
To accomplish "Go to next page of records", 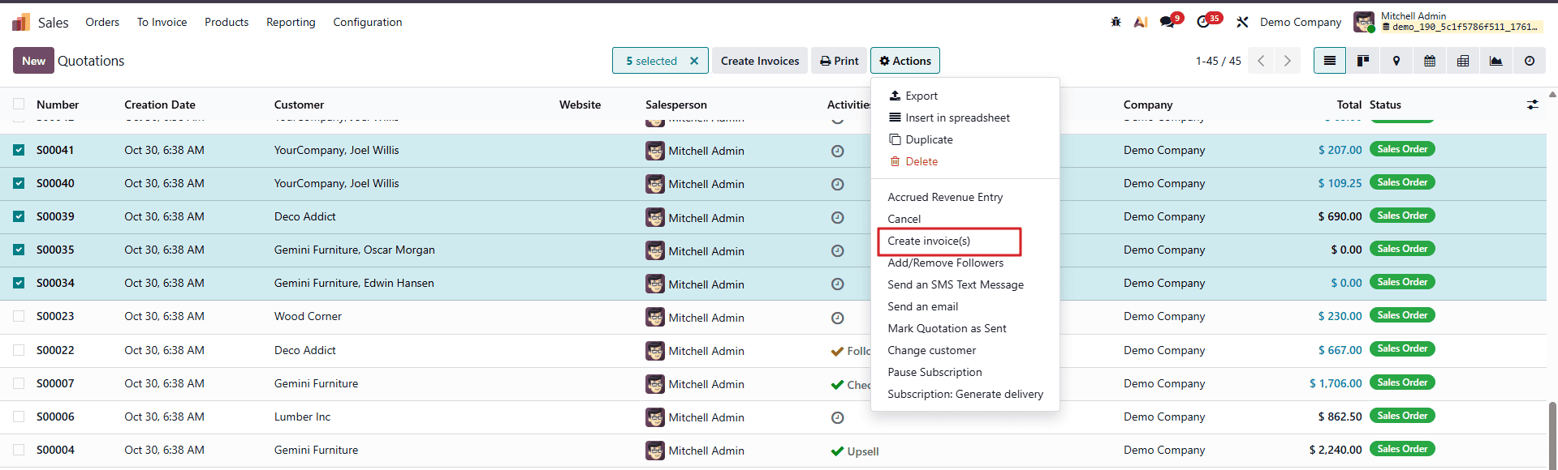I will point(1288,61).
